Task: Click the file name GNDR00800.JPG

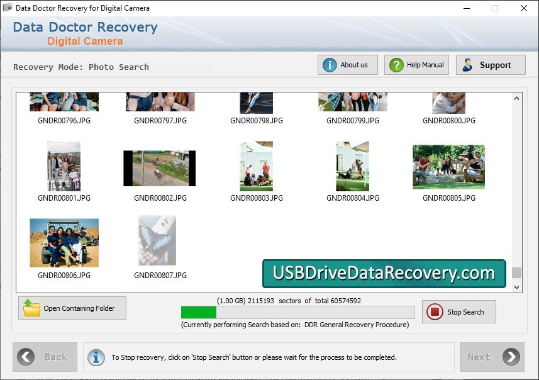Action: (x=449, y=121)
